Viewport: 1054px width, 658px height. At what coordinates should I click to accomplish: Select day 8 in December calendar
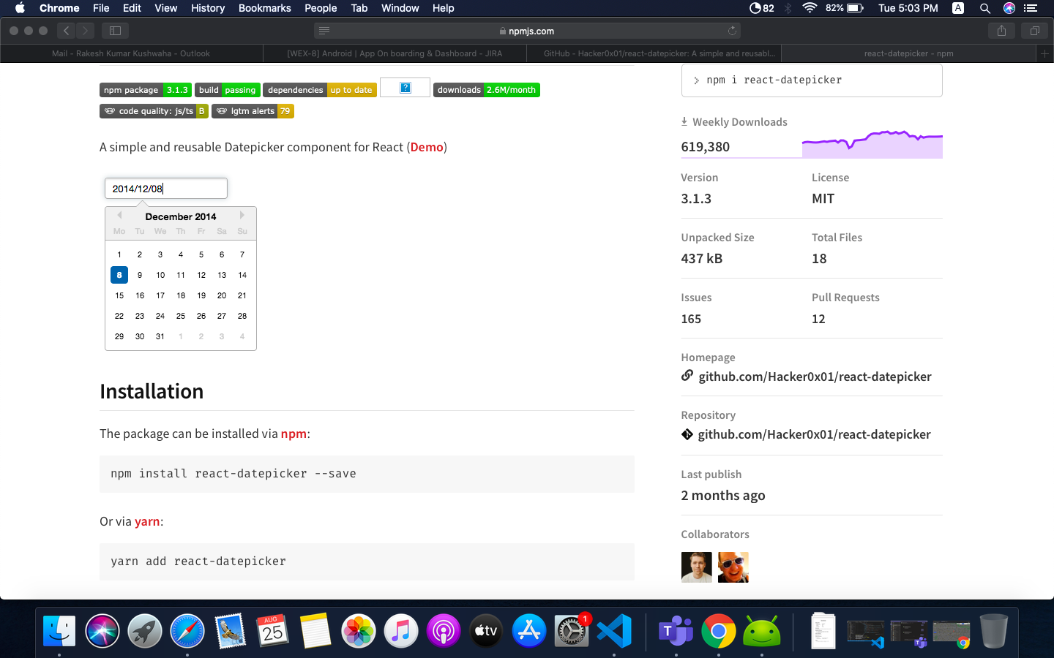click(x=119, y=275)
